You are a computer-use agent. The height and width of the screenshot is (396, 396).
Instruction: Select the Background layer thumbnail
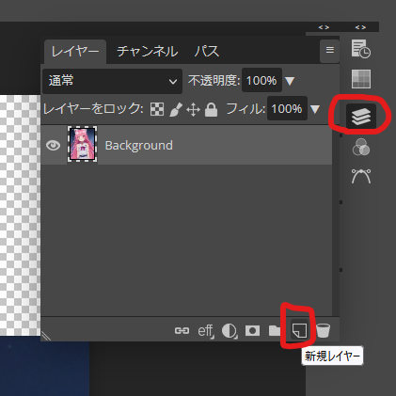pos(82,144)
